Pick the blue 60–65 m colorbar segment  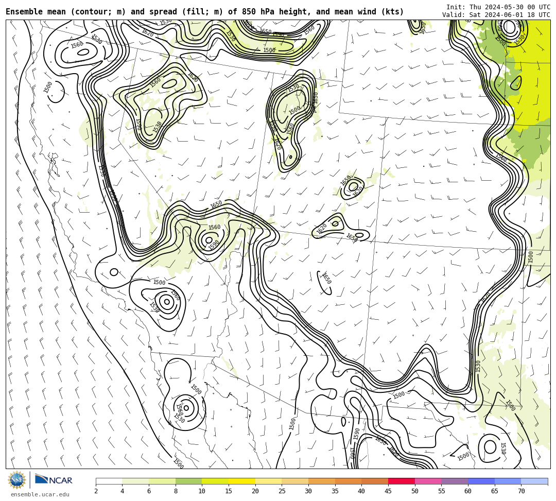click(x=481, y=481)
